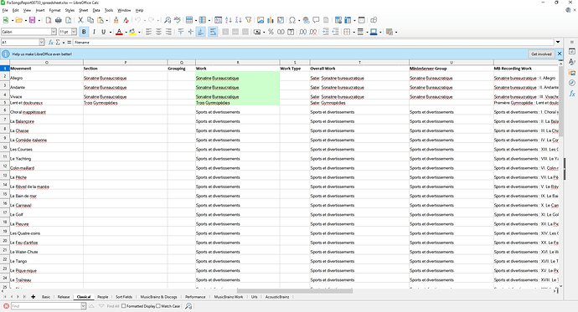
Task: Click the yellow background color swatch
Action: (x=132, y=32)
